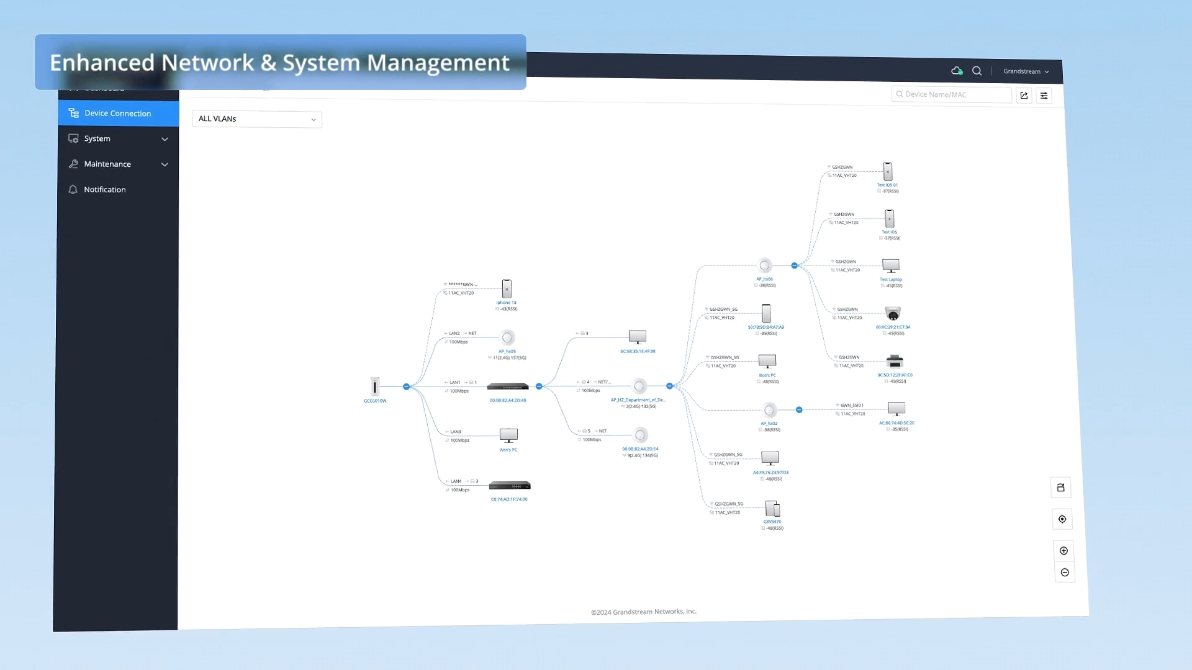Viewport: 1192px width, 670px height.
Task: Click the 'GWN_SSID1' label
Action: coord(852,406)
